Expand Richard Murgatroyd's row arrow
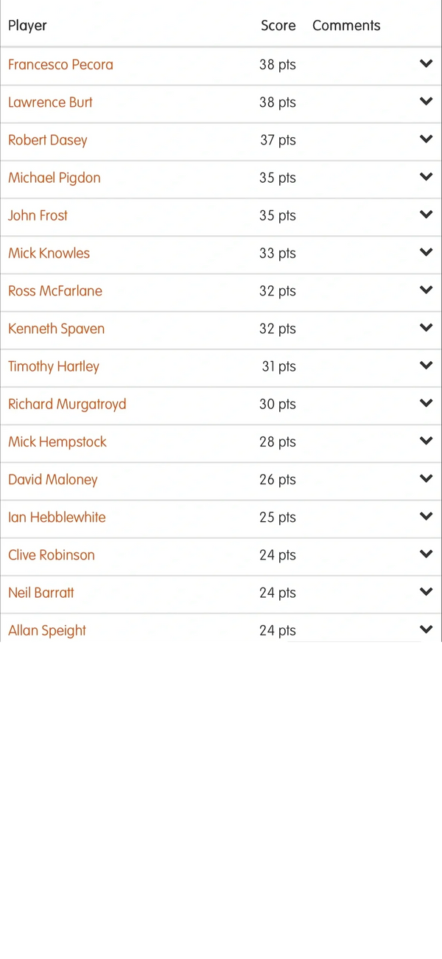442x959 pixels. coord(426,403)
